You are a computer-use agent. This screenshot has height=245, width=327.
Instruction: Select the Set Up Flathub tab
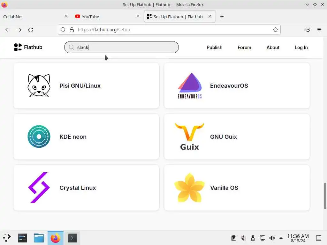point(179,17)
